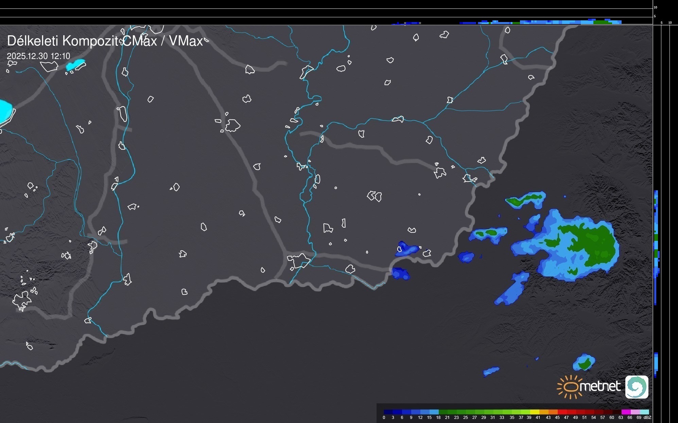678x423 pixels.
Task: Click the bright red swatch above 45 dBZ
Action: [x=562, y=412]
